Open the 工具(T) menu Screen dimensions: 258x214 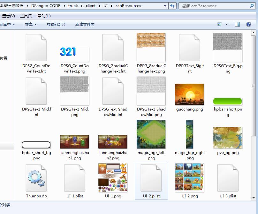tap(26, 16)
